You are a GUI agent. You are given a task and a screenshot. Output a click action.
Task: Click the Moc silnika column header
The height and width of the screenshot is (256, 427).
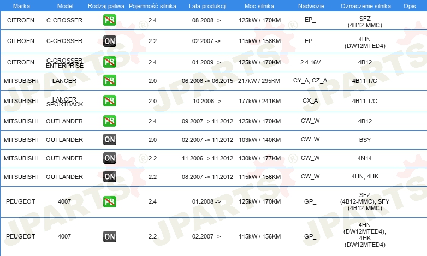(x=259, y=6)
